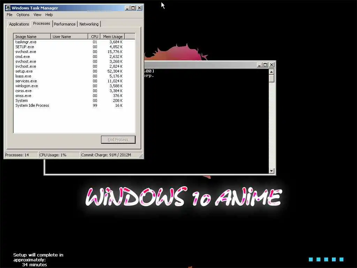The image size is (357, 268).
Task: Select the taskmgr.exe process row
Action: tap(74, 42)
